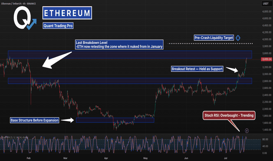Screen dimensions: 273x161
Task: Click the 4,800.00 price axis label
Action: [267, 11]
